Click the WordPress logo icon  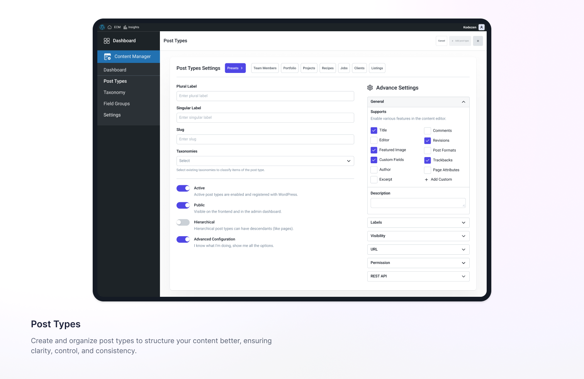[102, 27]
